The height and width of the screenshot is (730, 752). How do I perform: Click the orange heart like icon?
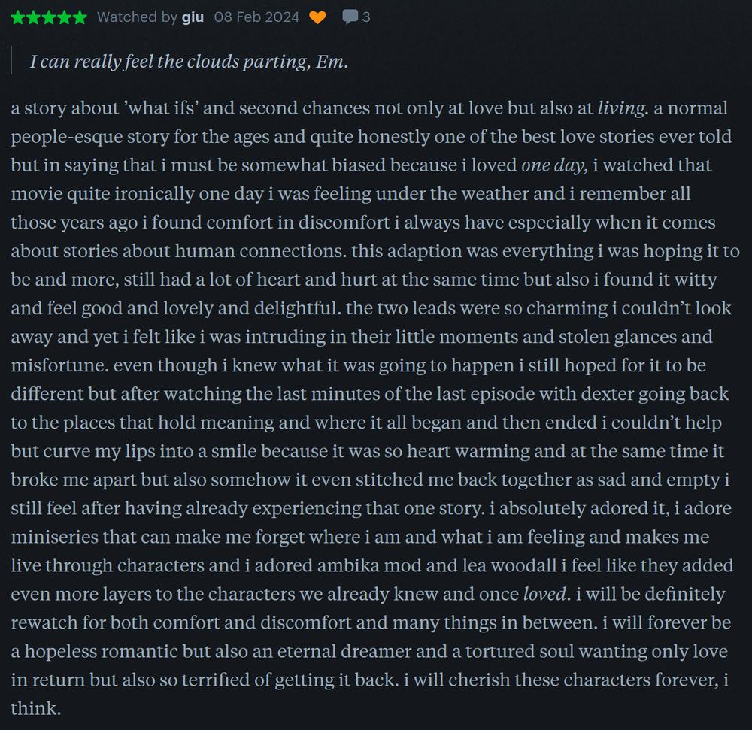317,18
